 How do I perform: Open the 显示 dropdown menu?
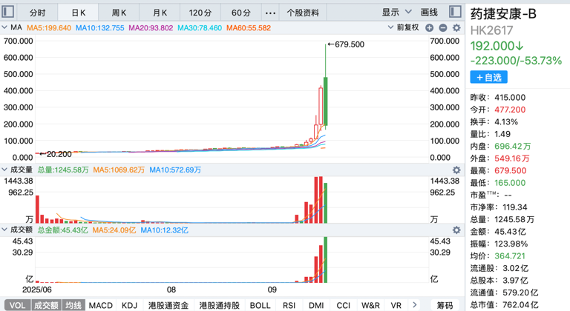click(x=397, y=13)
